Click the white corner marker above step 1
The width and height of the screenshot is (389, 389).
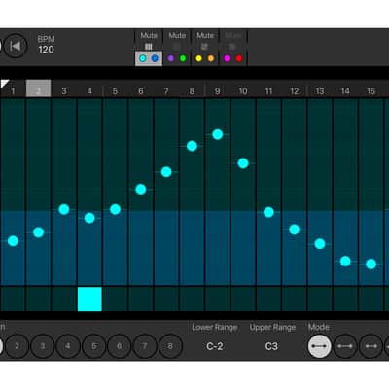(3, 83)
